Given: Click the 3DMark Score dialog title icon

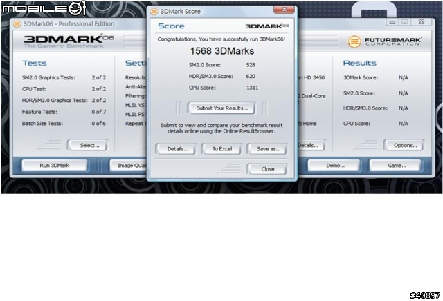Looking at the screenshot, I should pos(154,12).
